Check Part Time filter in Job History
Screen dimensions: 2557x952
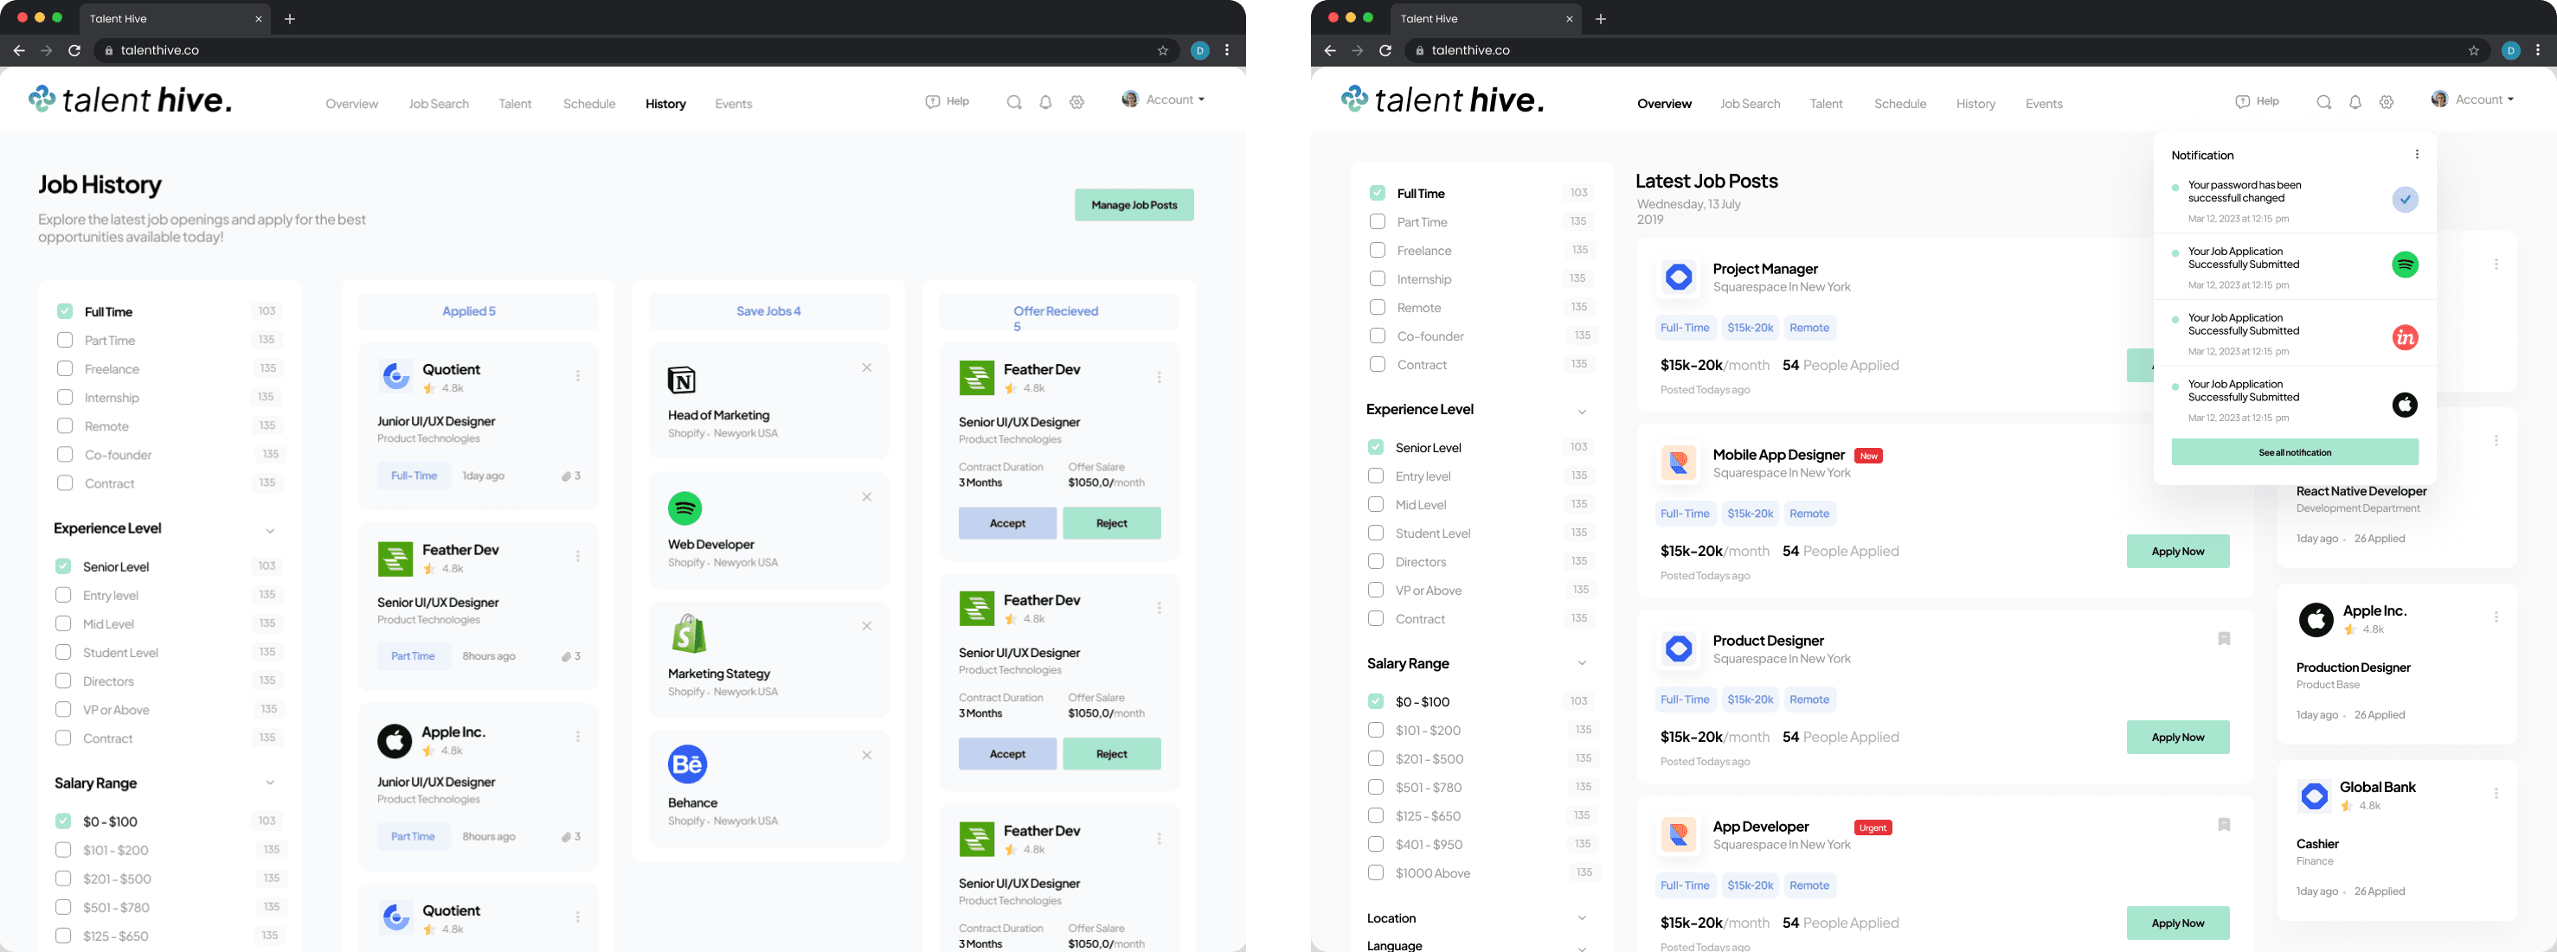tap(65, 340)
